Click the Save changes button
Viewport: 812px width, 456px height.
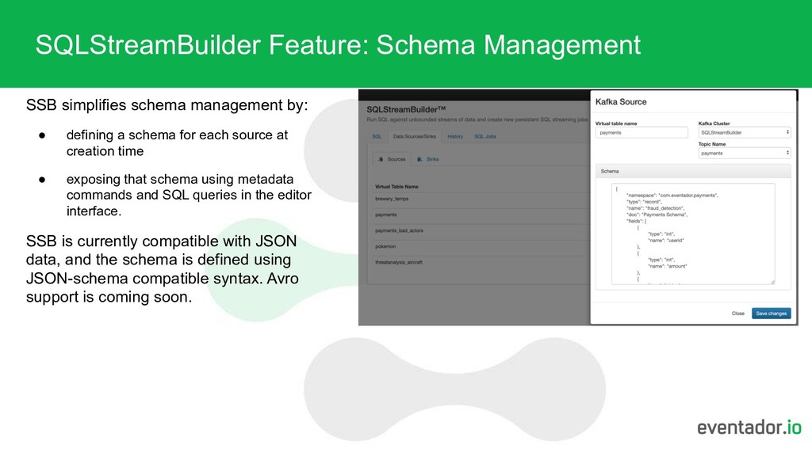pos(771,313)
